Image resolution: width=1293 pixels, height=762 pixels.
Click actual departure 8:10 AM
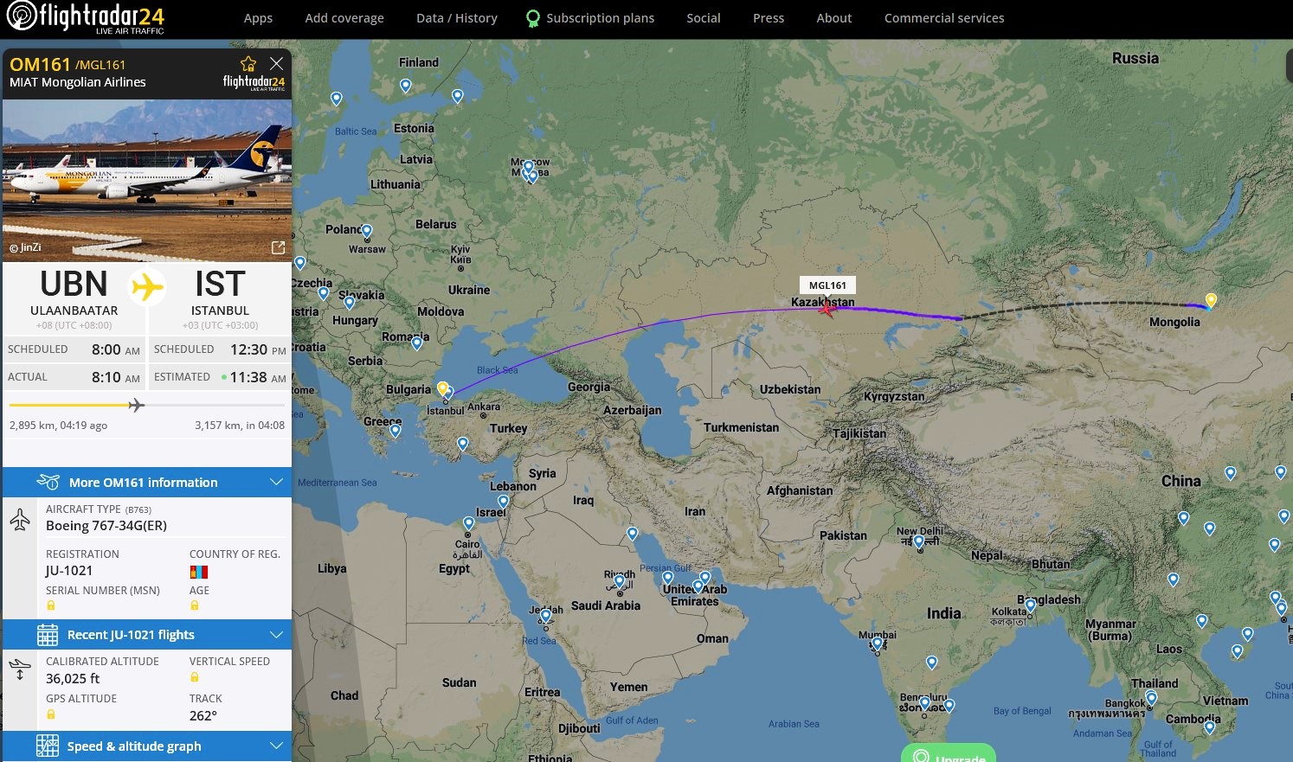116,377
